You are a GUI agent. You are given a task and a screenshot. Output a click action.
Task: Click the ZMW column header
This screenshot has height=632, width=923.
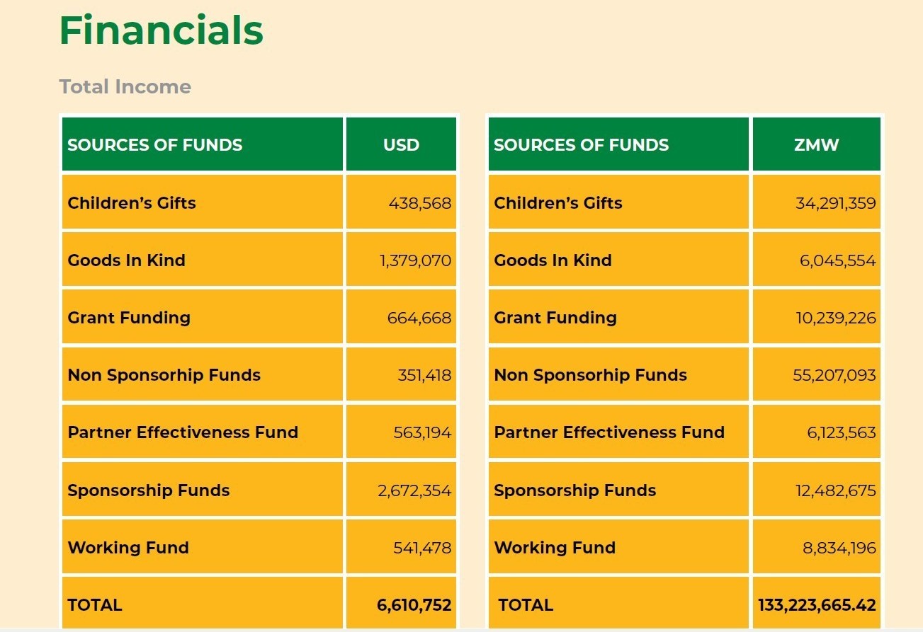817,144
